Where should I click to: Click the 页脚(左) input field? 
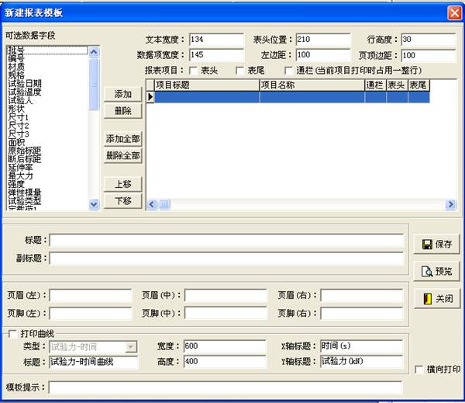(91, 314)
